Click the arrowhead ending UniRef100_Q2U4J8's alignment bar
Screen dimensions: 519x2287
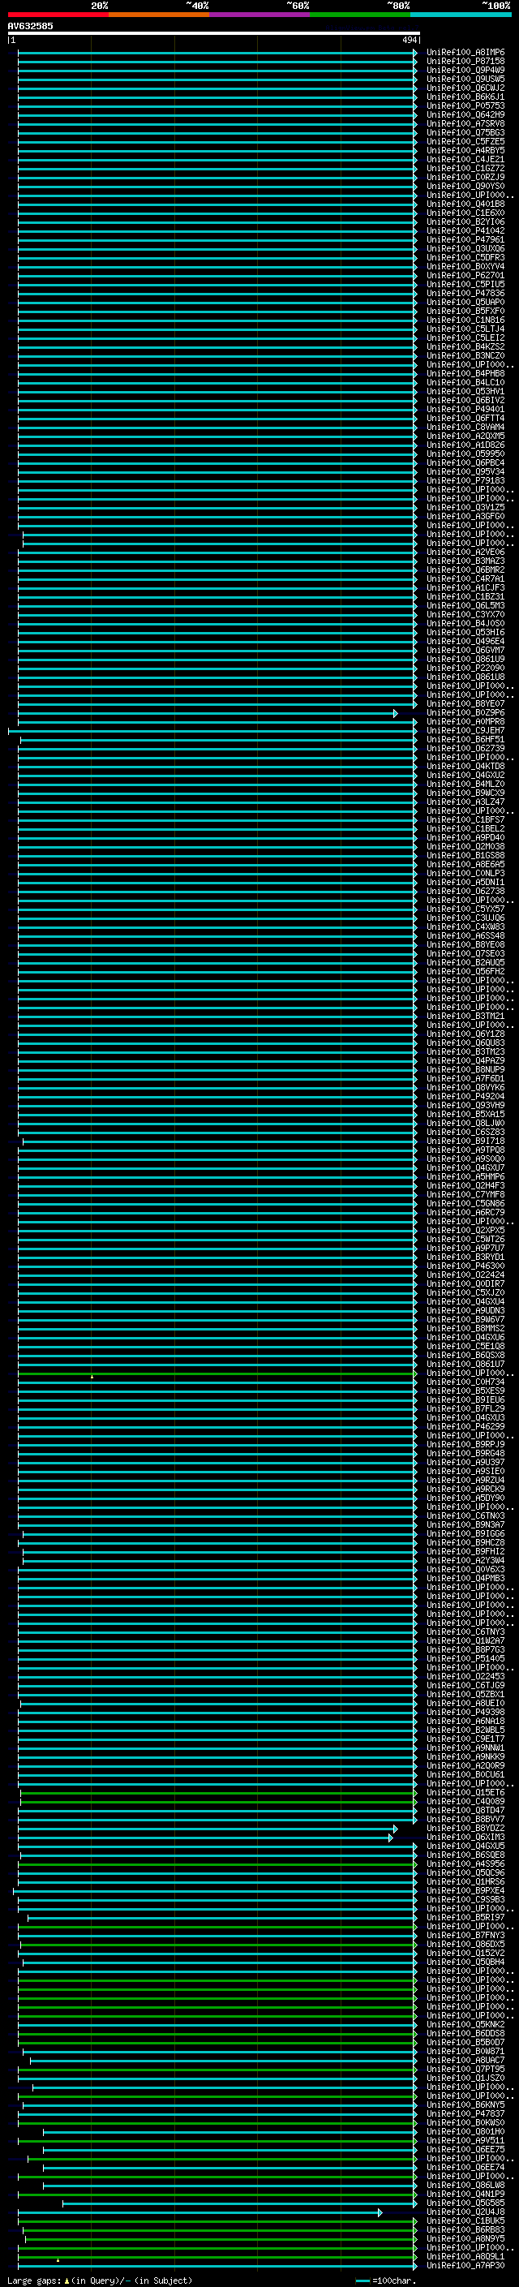(x=380, y=2212)
